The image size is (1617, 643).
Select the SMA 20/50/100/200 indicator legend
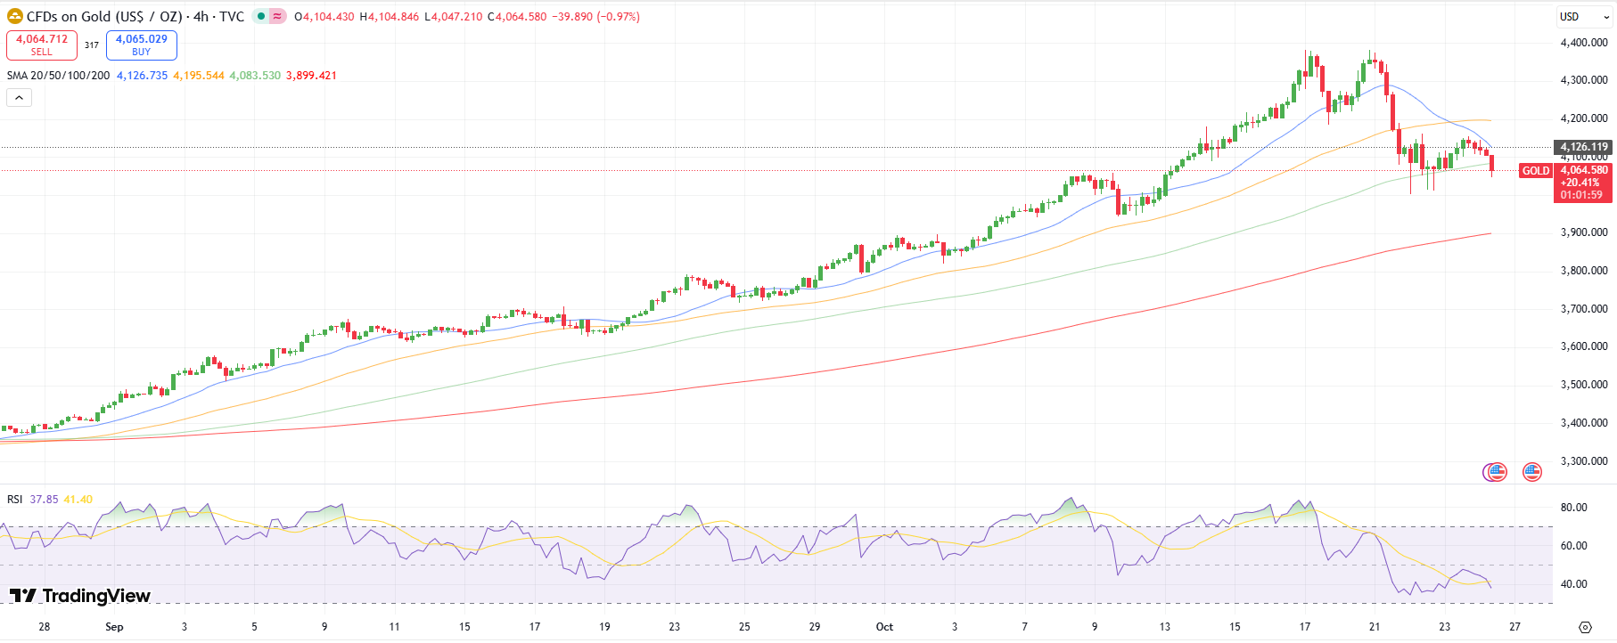[58, 76]
